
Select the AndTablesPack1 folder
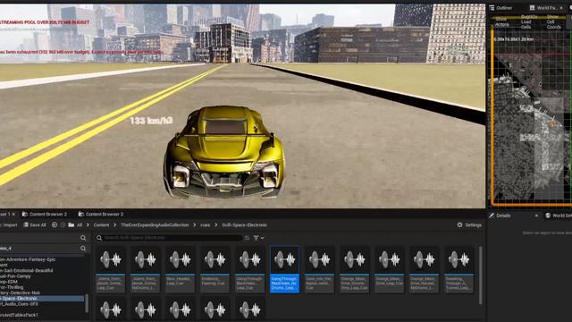[x=19, y=315]
